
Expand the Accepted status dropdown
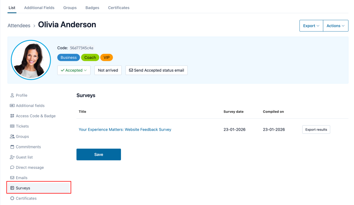point(74,70)
